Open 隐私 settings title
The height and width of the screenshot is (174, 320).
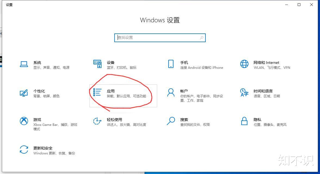point(257,120)
